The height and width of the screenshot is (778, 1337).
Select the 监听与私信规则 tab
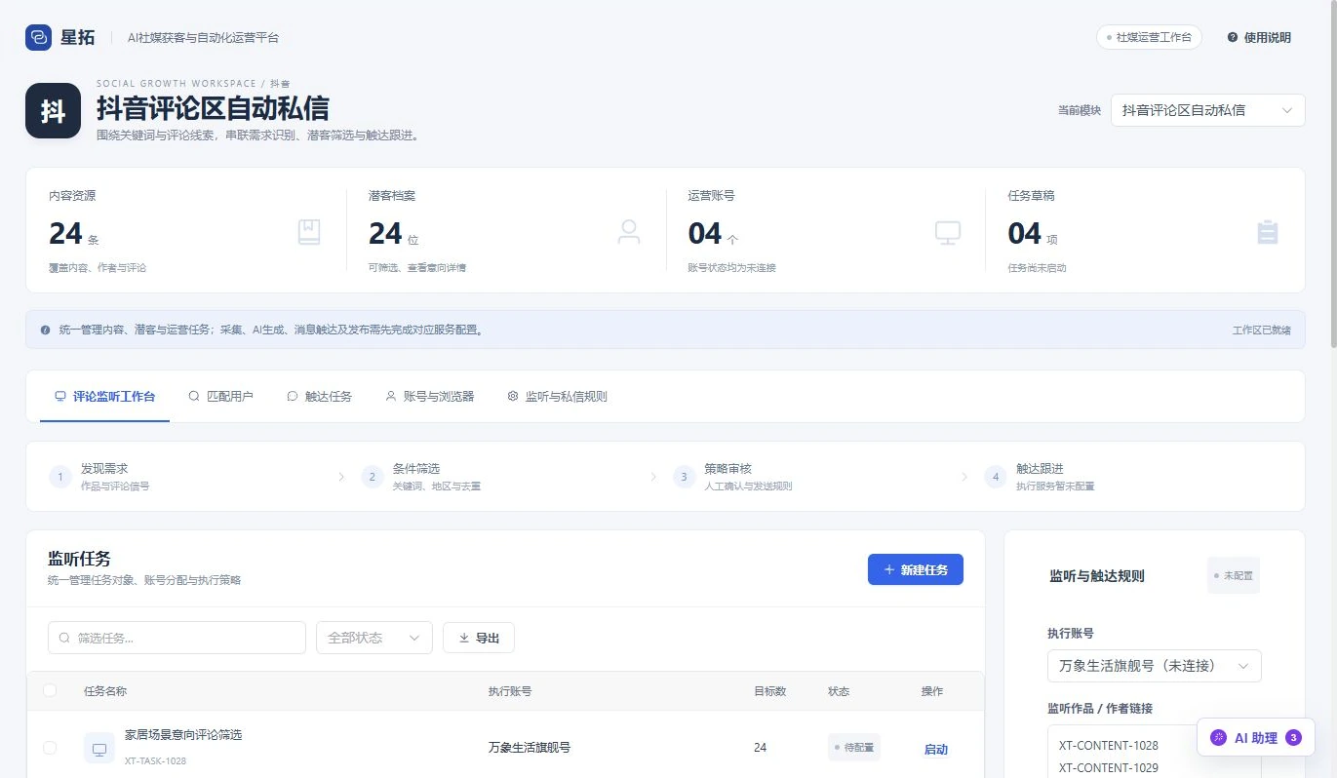click(558, 397)
